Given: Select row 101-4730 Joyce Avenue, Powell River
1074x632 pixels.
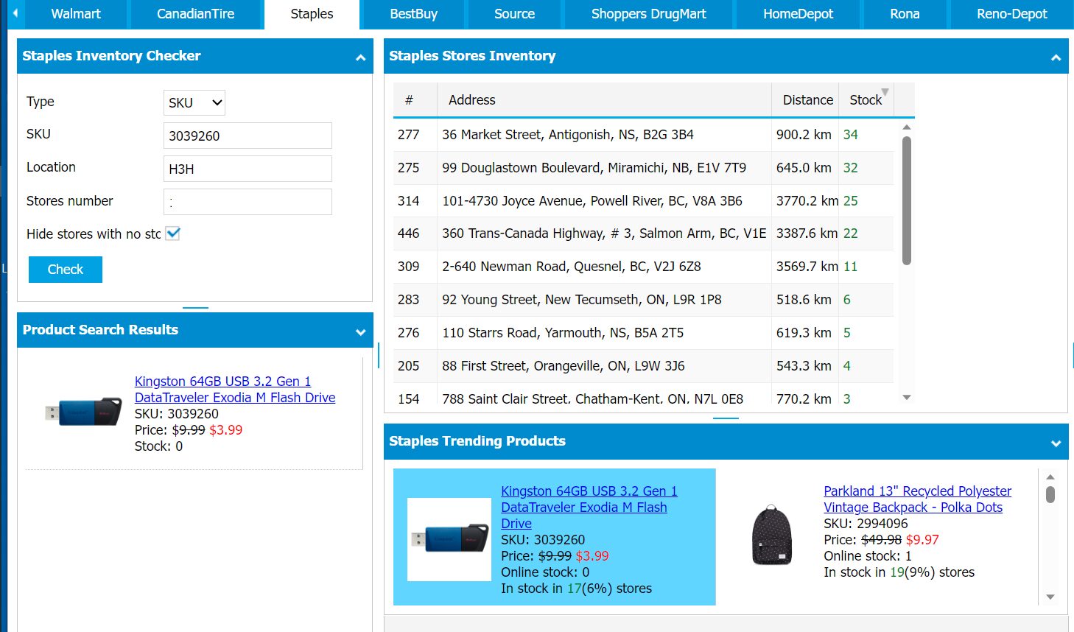Looking at the screenshot, I should tap(643, 201).
